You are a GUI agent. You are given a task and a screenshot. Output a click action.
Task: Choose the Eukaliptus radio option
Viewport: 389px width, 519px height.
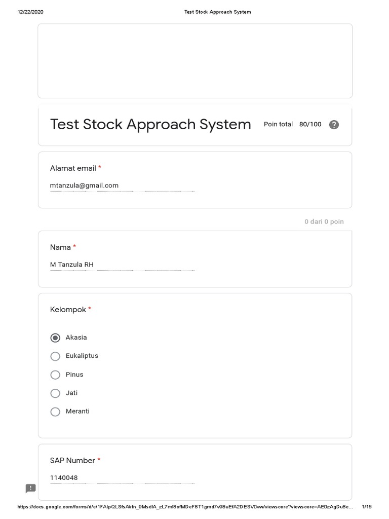(55, 356)
